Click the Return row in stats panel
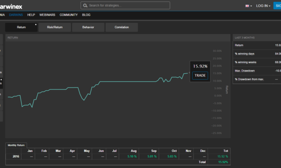The image size is (281, 168). (257, 45)
